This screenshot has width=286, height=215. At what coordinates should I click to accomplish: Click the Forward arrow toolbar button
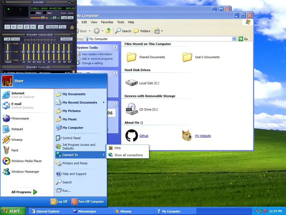point(96,31)
